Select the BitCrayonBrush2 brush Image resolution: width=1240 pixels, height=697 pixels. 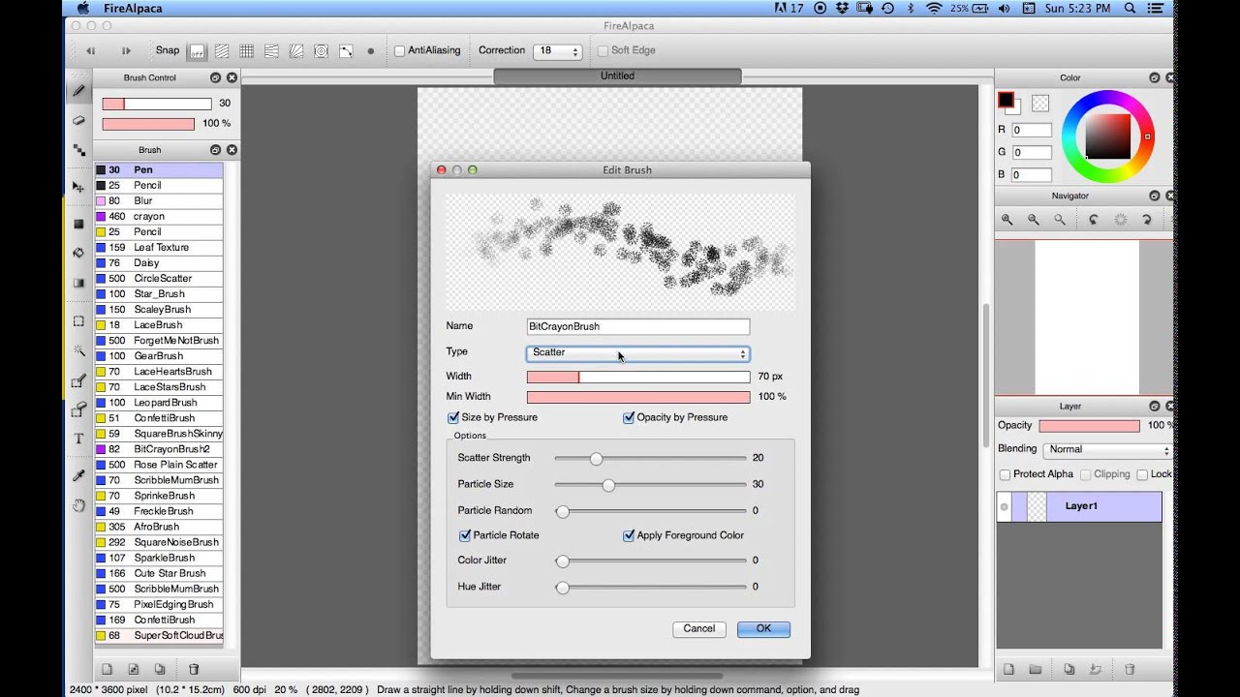(159, 449)
